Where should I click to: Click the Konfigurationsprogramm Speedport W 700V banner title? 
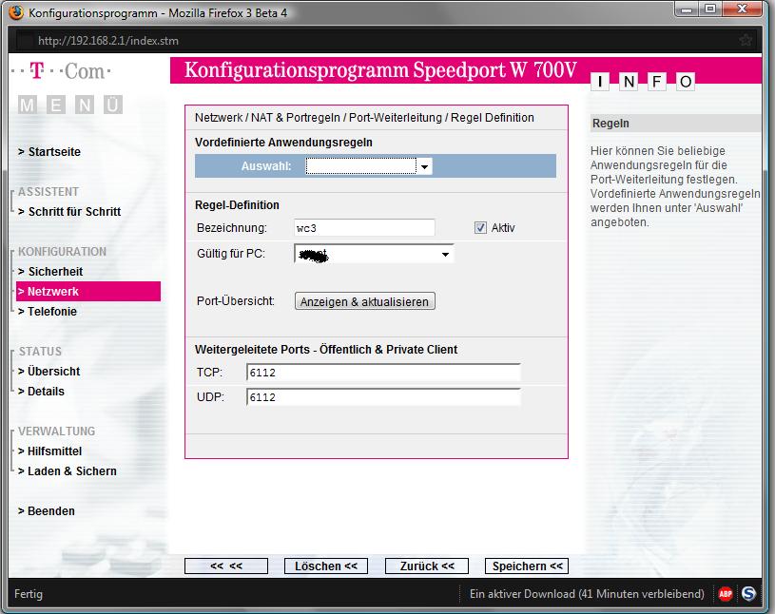pos(380,69)
